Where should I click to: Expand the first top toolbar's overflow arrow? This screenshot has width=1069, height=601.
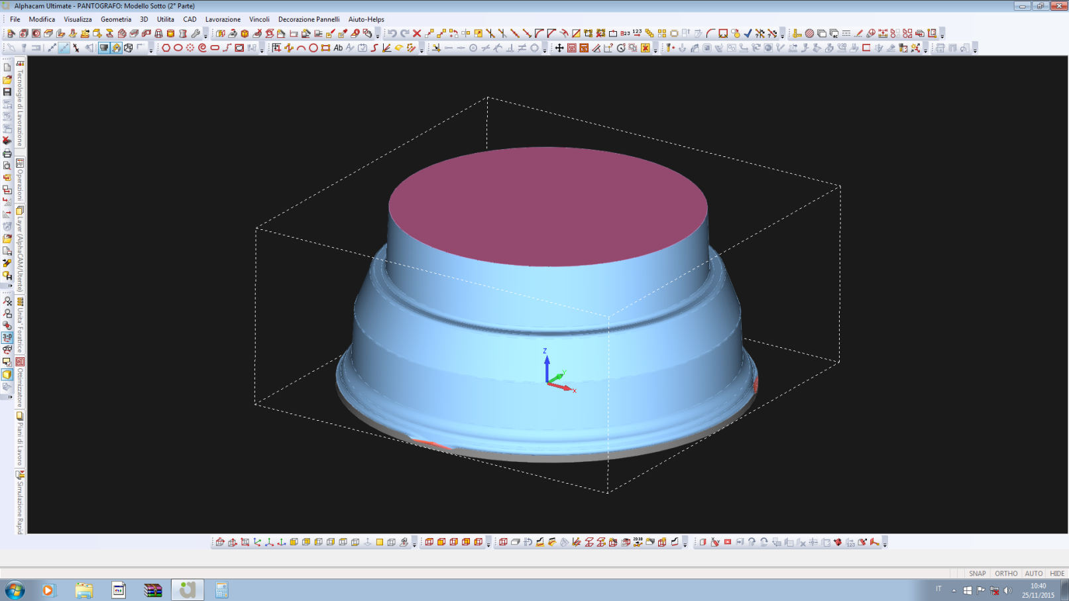point(205,34)
